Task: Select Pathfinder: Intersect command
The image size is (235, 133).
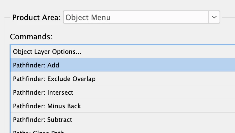Action: click(x=123, y=92)
